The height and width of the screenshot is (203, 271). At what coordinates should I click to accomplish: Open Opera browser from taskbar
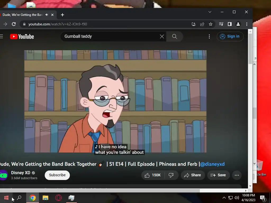58,198
